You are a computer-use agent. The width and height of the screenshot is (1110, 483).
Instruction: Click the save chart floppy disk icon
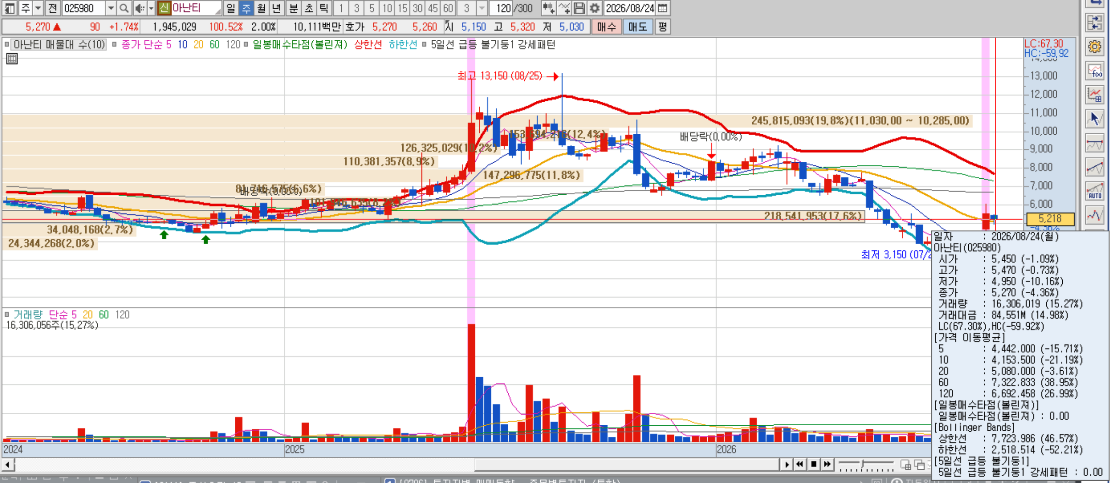point(579,8)
